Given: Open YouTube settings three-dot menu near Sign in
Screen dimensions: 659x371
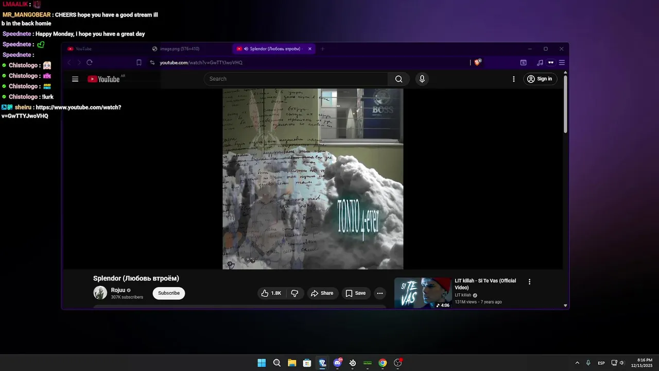Looking at the screenshot, I should (513, 79).
